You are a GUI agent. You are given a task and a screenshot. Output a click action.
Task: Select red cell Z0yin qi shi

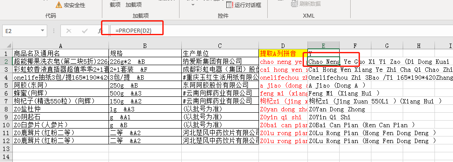(x=283, y=117)
